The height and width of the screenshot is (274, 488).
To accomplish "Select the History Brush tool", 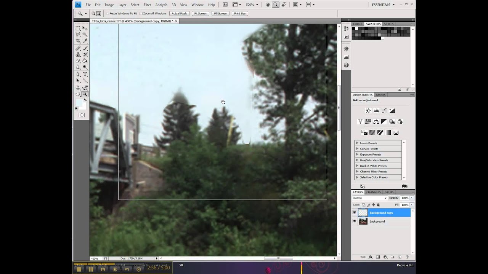I will tap(85, 54).
